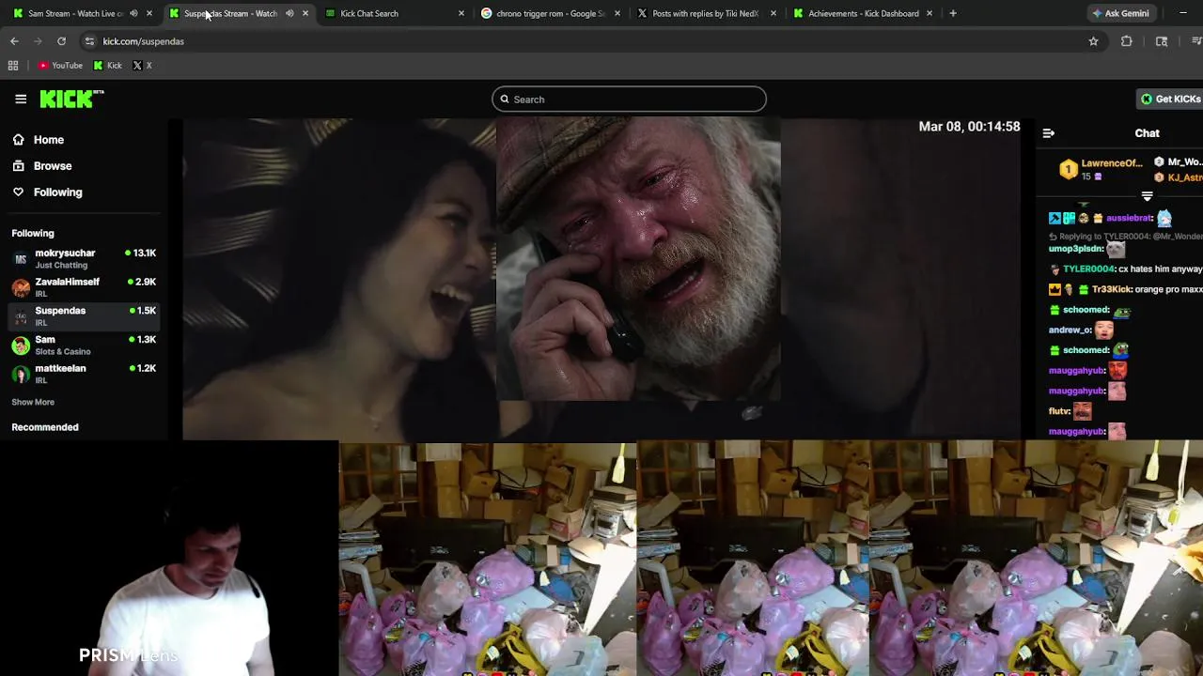Open a new browser tab
The height and width of the screenshot is (676, 1203).
(953, 13)
